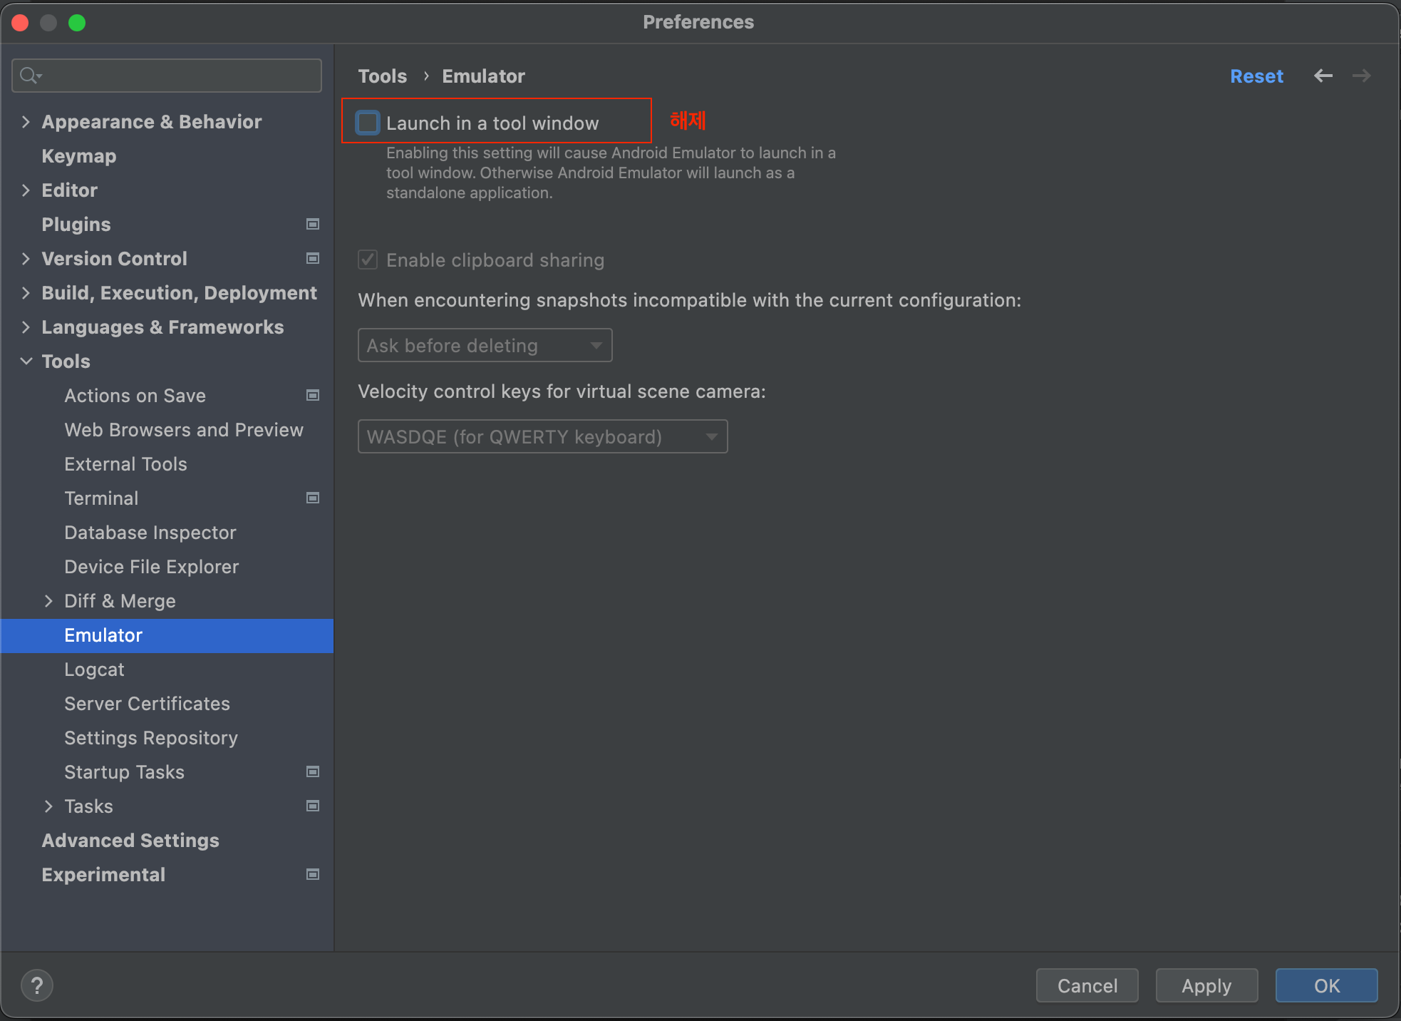Click the icon next to Version Control
Viewport: 1401px width, 1021px height.
point(312,258)
